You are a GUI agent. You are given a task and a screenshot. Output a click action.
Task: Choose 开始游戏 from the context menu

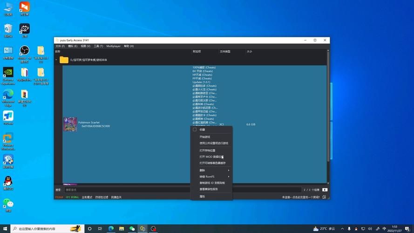(x=204, y=137)
